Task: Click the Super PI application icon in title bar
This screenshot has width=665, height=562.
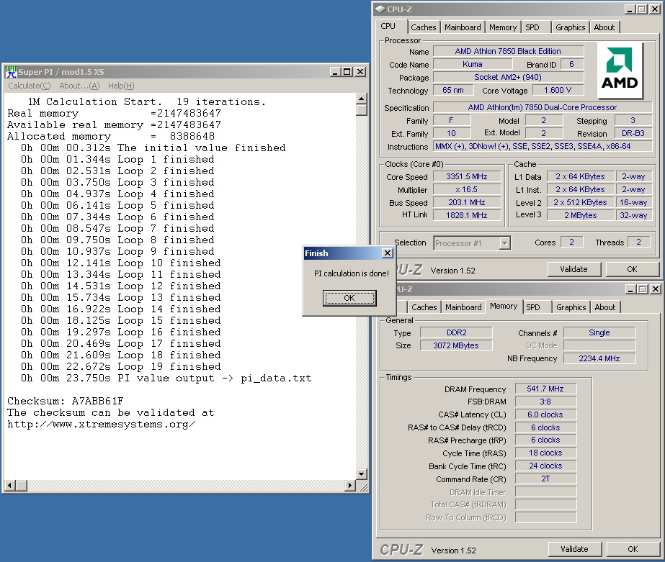Action: [11, 71]
